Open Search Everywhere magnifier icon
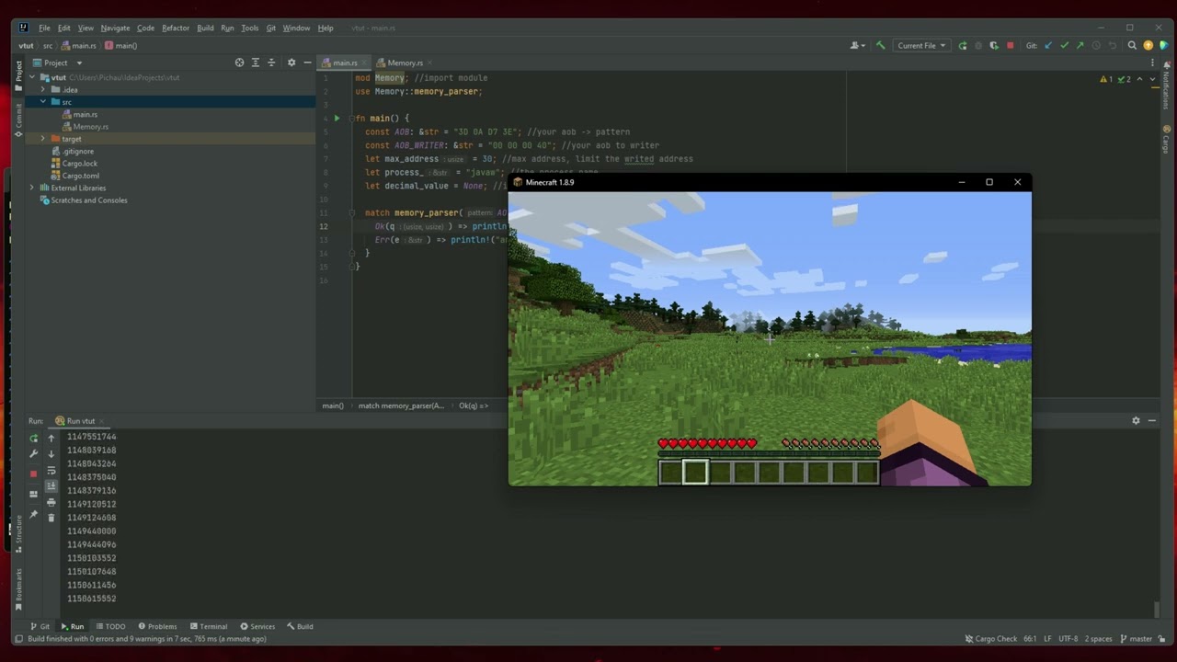 [x=1132, y=45]
